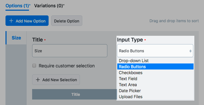Click the Delete Option button
Viewport: 204px width, 105px height.
(67, 21)
